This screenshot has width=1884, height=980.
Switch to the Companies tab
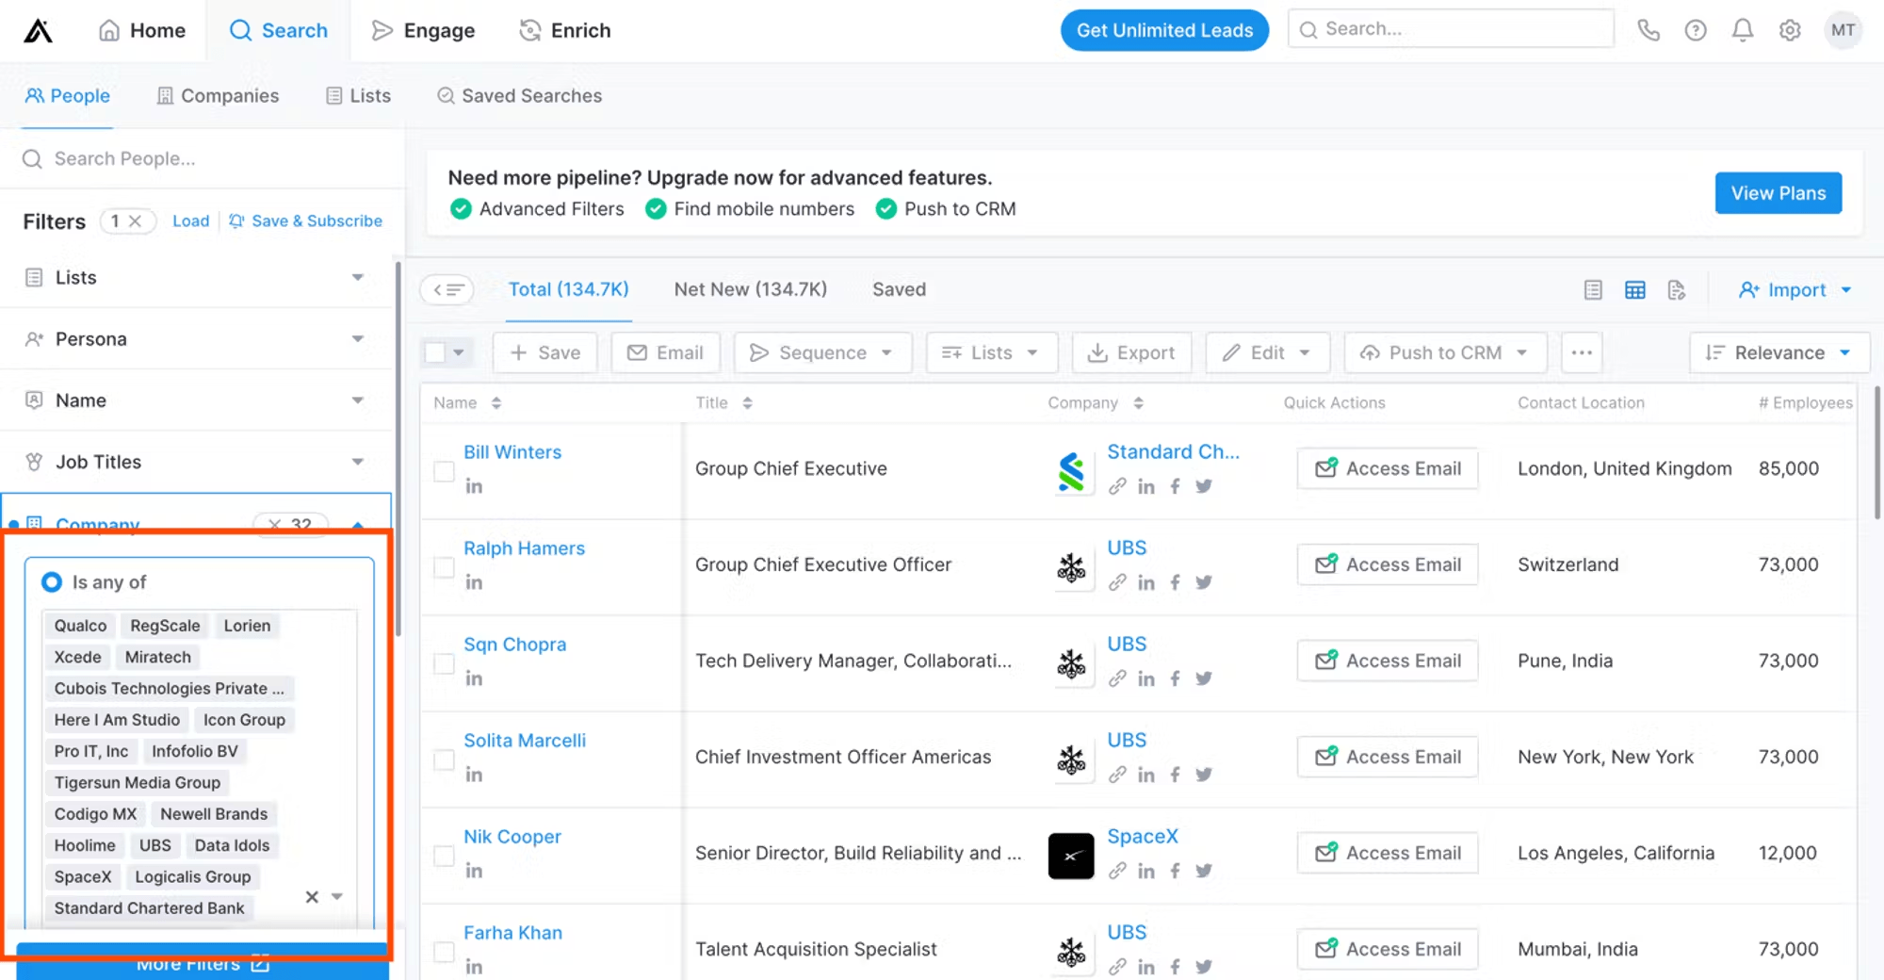[x=217, y=95]
